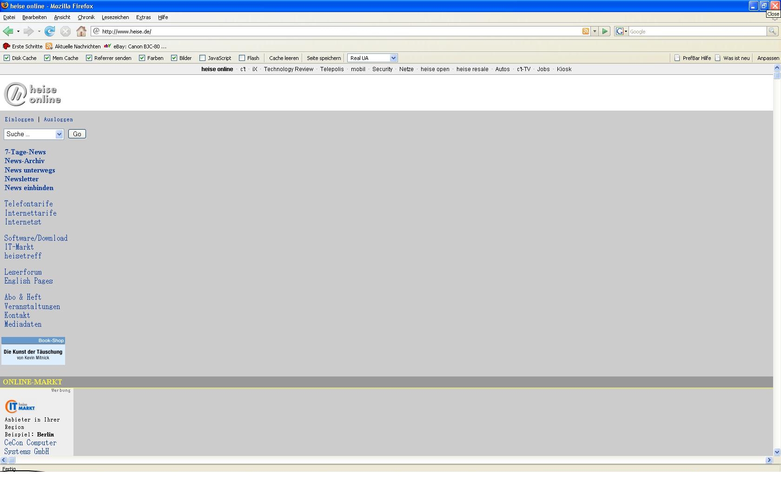Viewport: 781px width, 488px height.
Task: Open the heise open link
Action: click(435, 69)
